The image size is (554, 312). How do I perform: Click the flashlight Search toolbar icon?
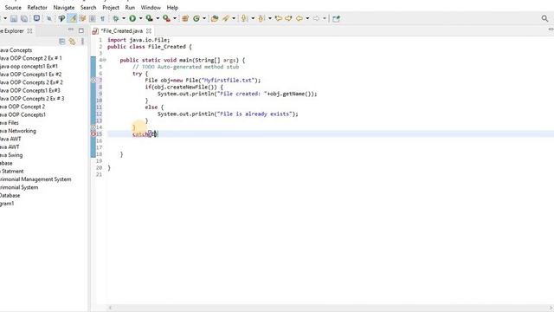point(226,18)
